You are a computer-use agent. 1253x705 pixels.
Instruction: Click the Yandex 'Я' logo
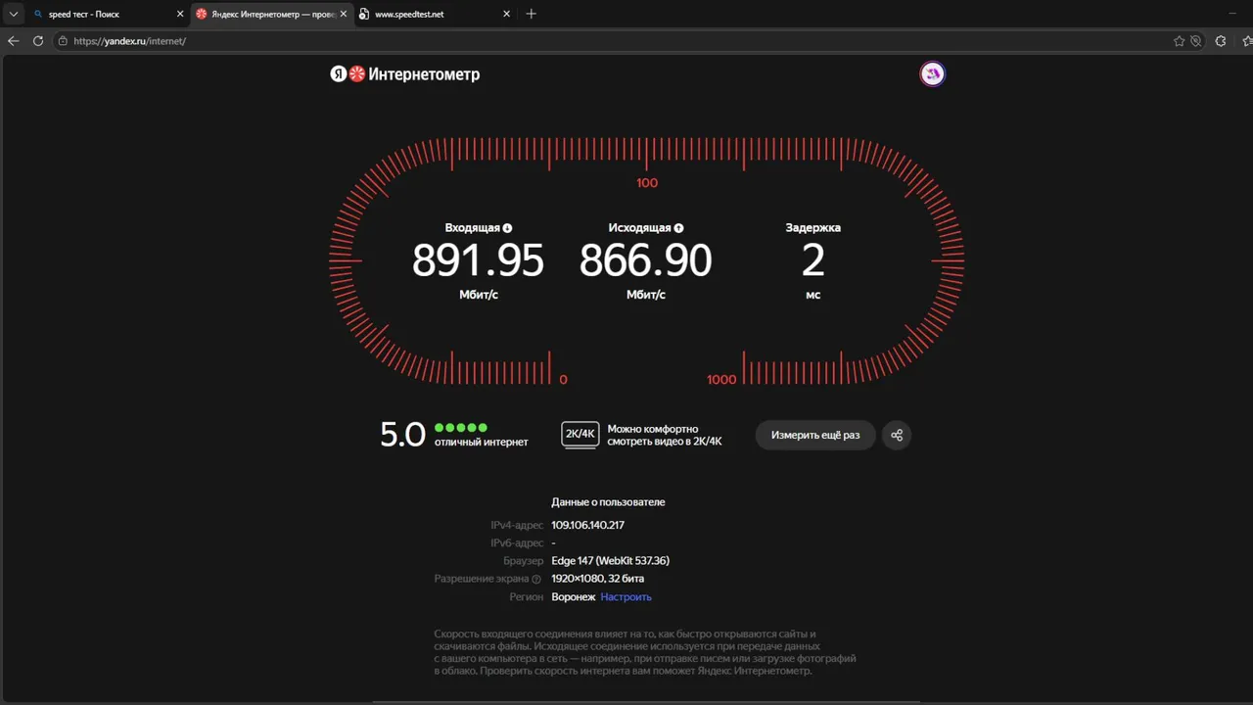tap(339, 73)
